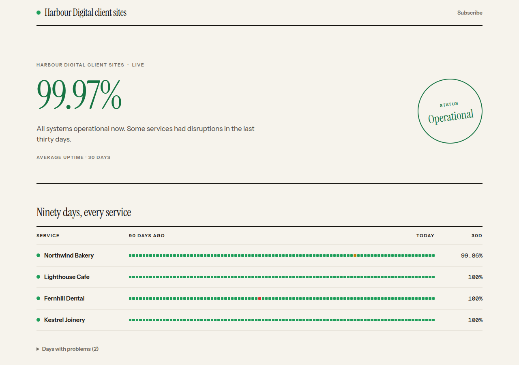Viewport: 519px width, 365px height.
Task: Click the TODAY column label
Action: point(425,236)
